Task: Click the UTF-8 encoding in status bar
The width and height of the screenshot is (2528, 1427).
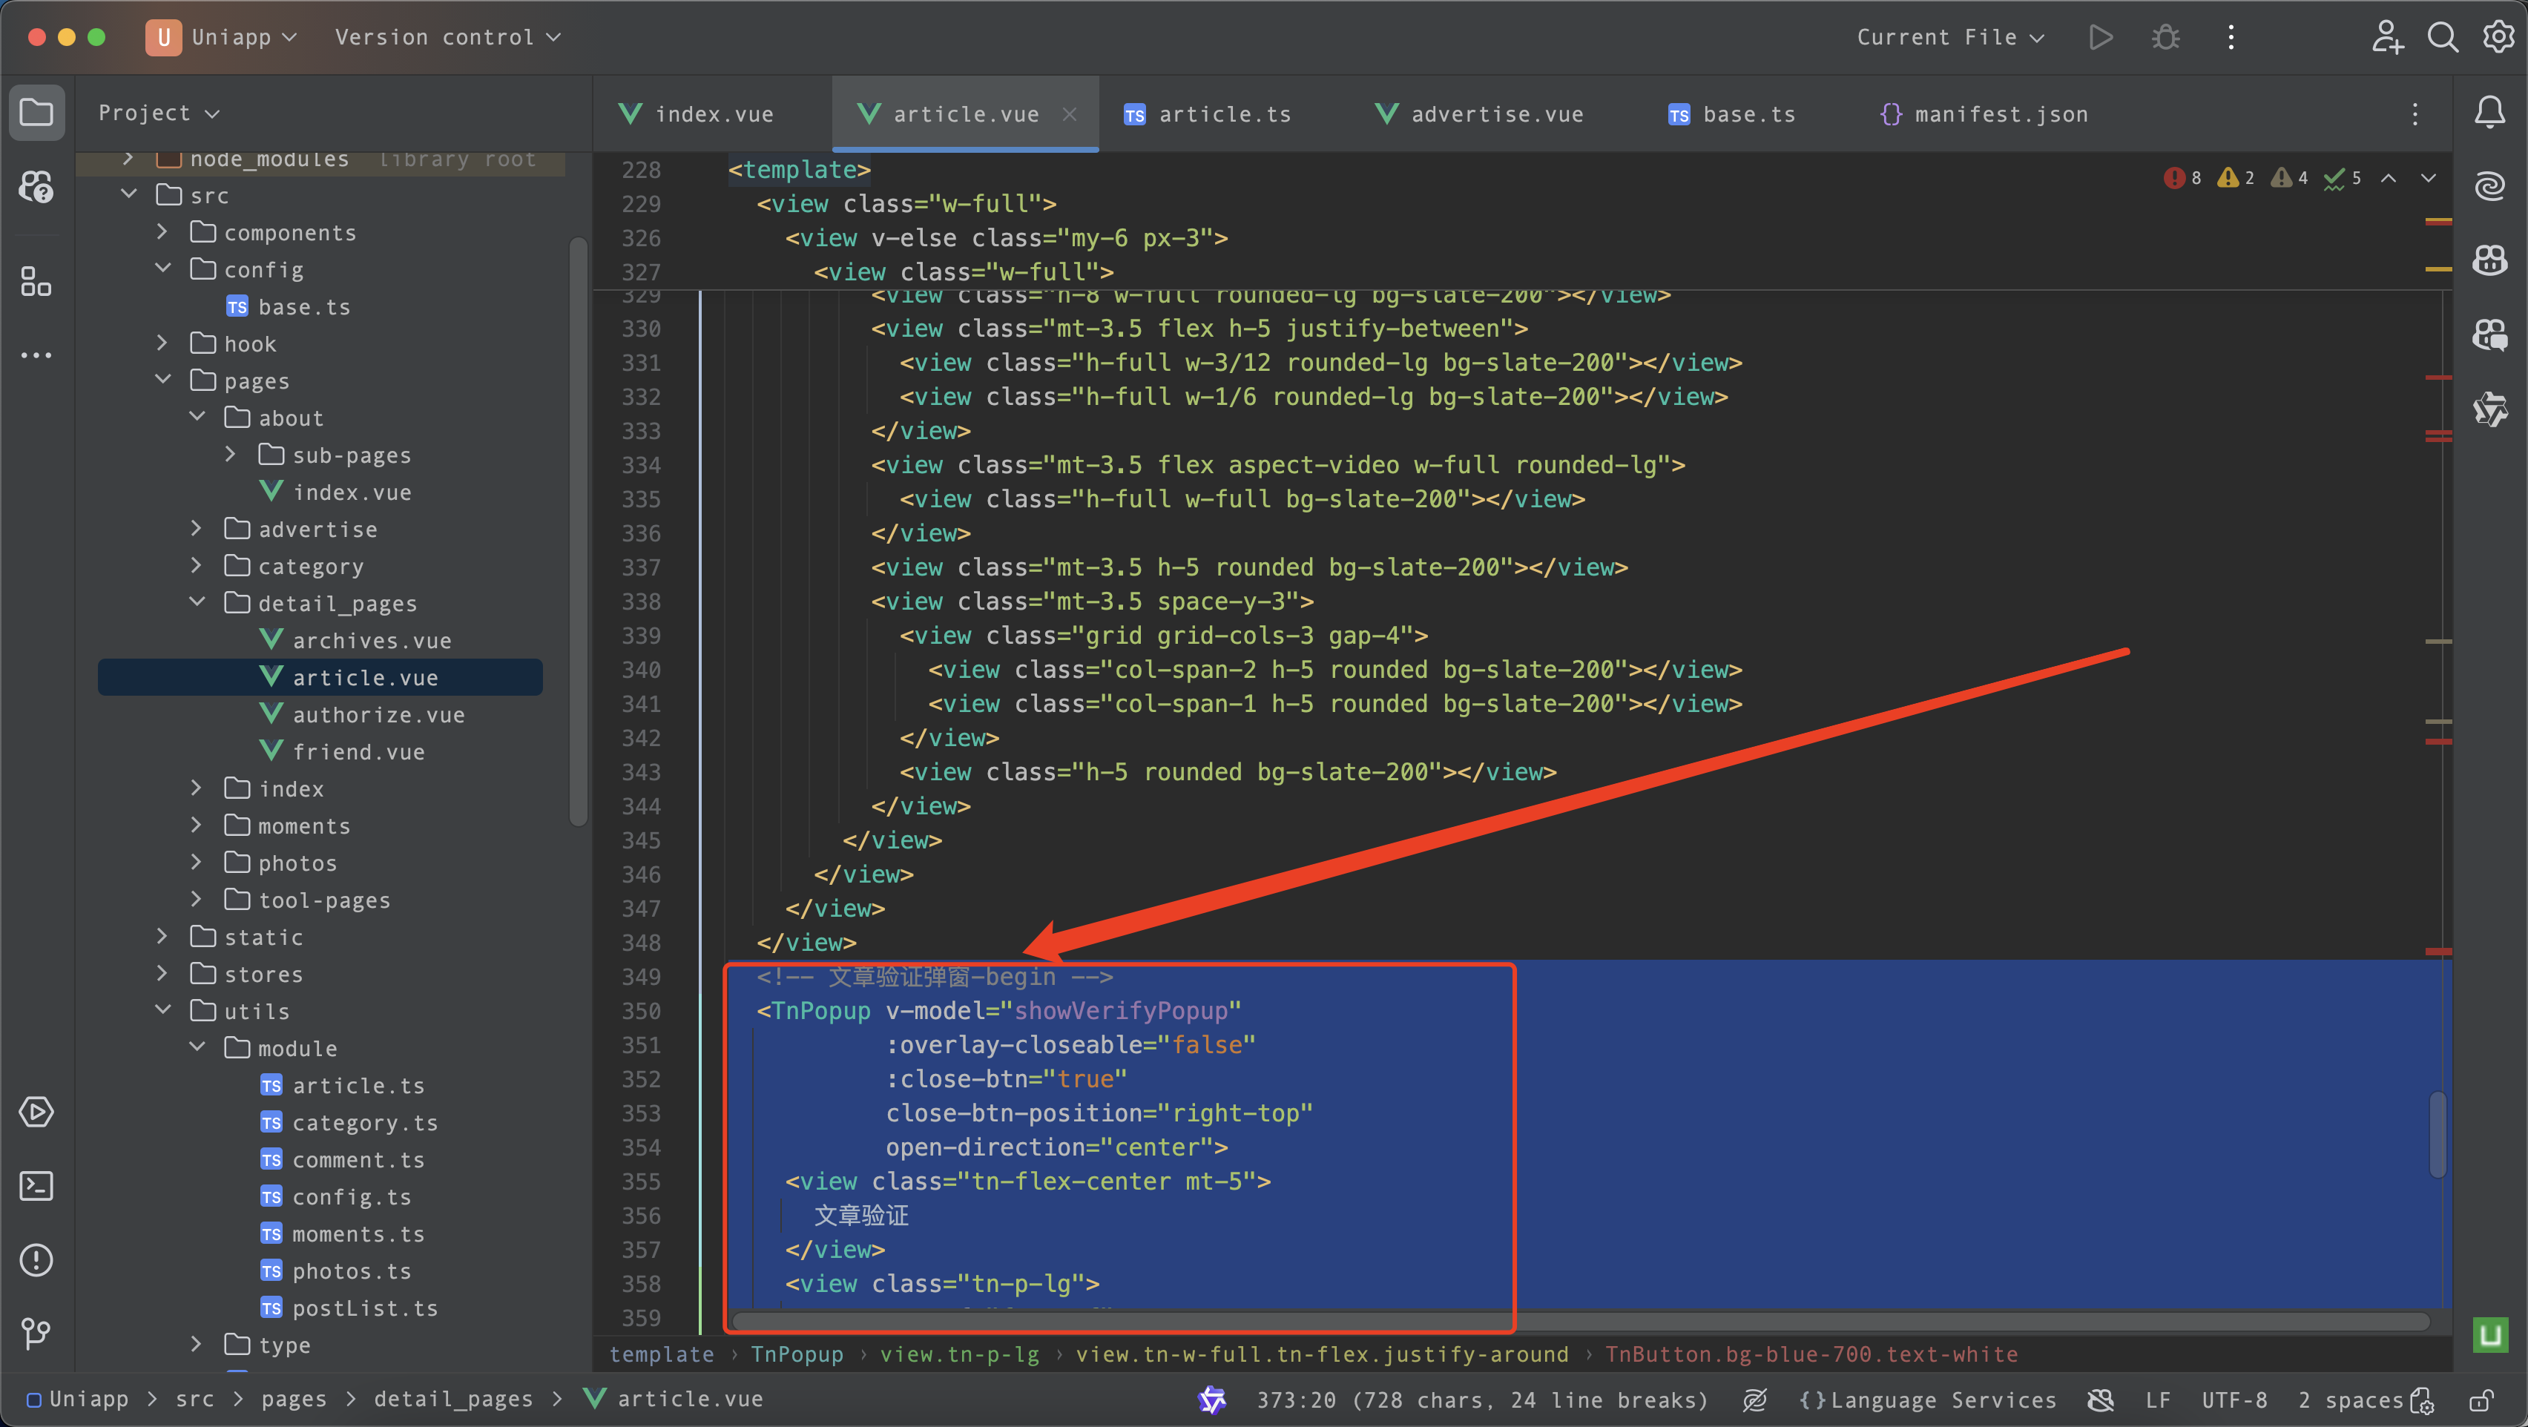Action: coord(2234,1400)
